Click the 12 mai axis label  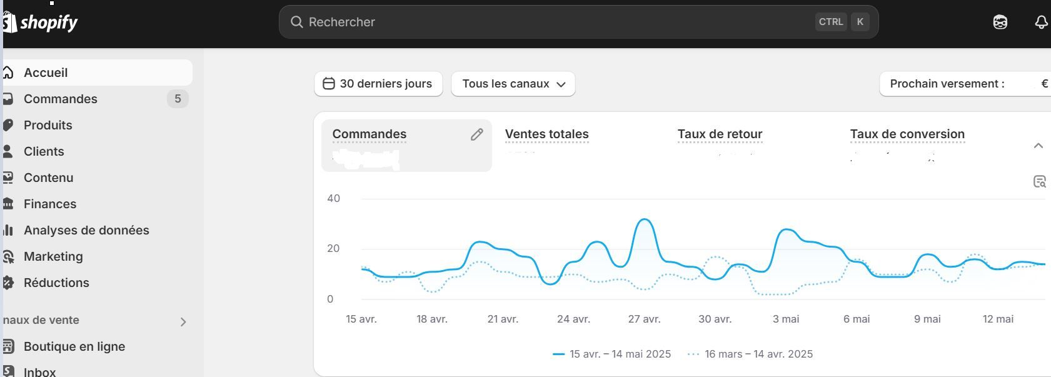point(998,319)
